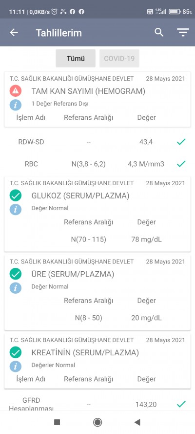Tap the checkmark on RBC row
Viewport: 195px width, 434px height.
tap(181, 164)
